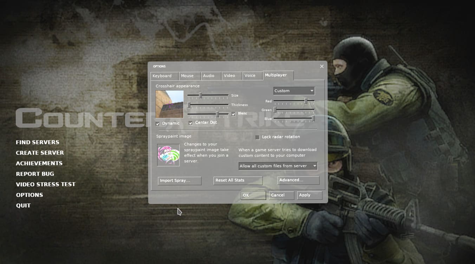Set the Red color slider

click(294, 101)
